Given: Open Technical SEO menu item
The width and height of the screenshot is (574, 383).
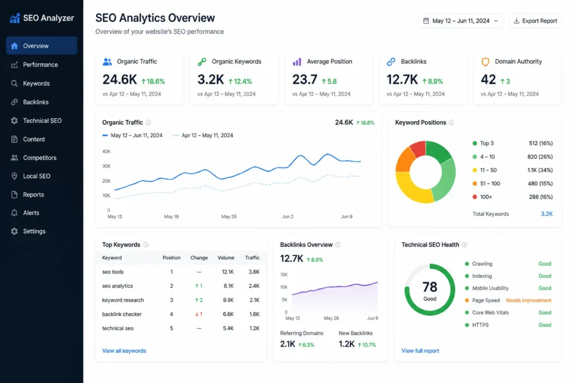Looking at the screenshot, I should (41, 121).
